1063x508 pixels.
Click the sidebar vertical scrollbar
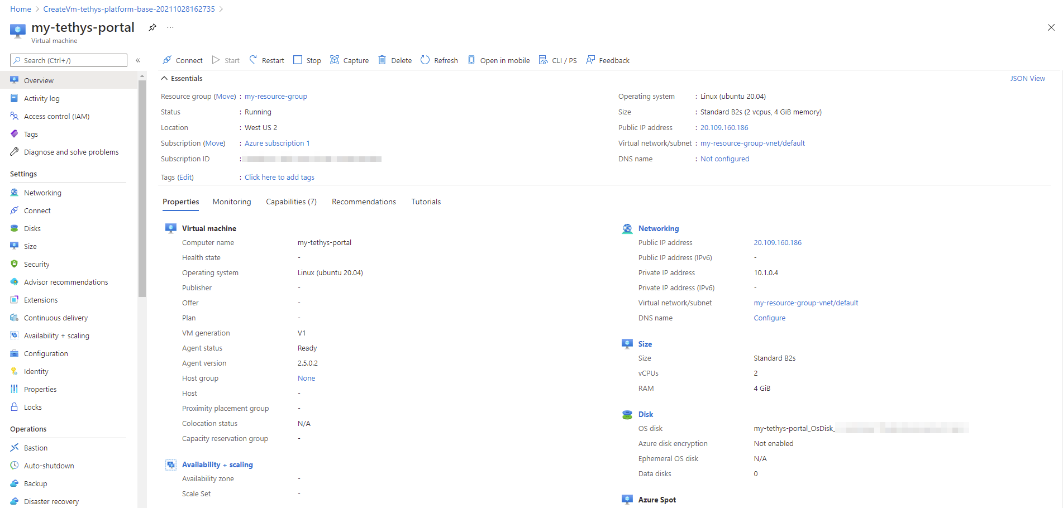click(x=142, y=190)
